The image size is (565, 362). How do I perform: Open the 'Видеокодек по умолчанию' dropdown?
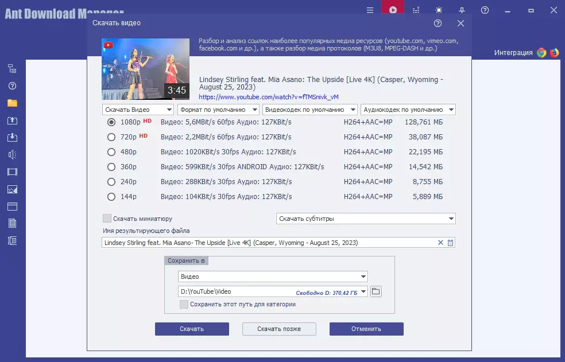click(x=309, y=110)
